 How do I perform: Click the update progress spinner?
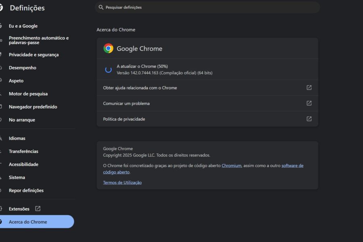pos(108,69)
